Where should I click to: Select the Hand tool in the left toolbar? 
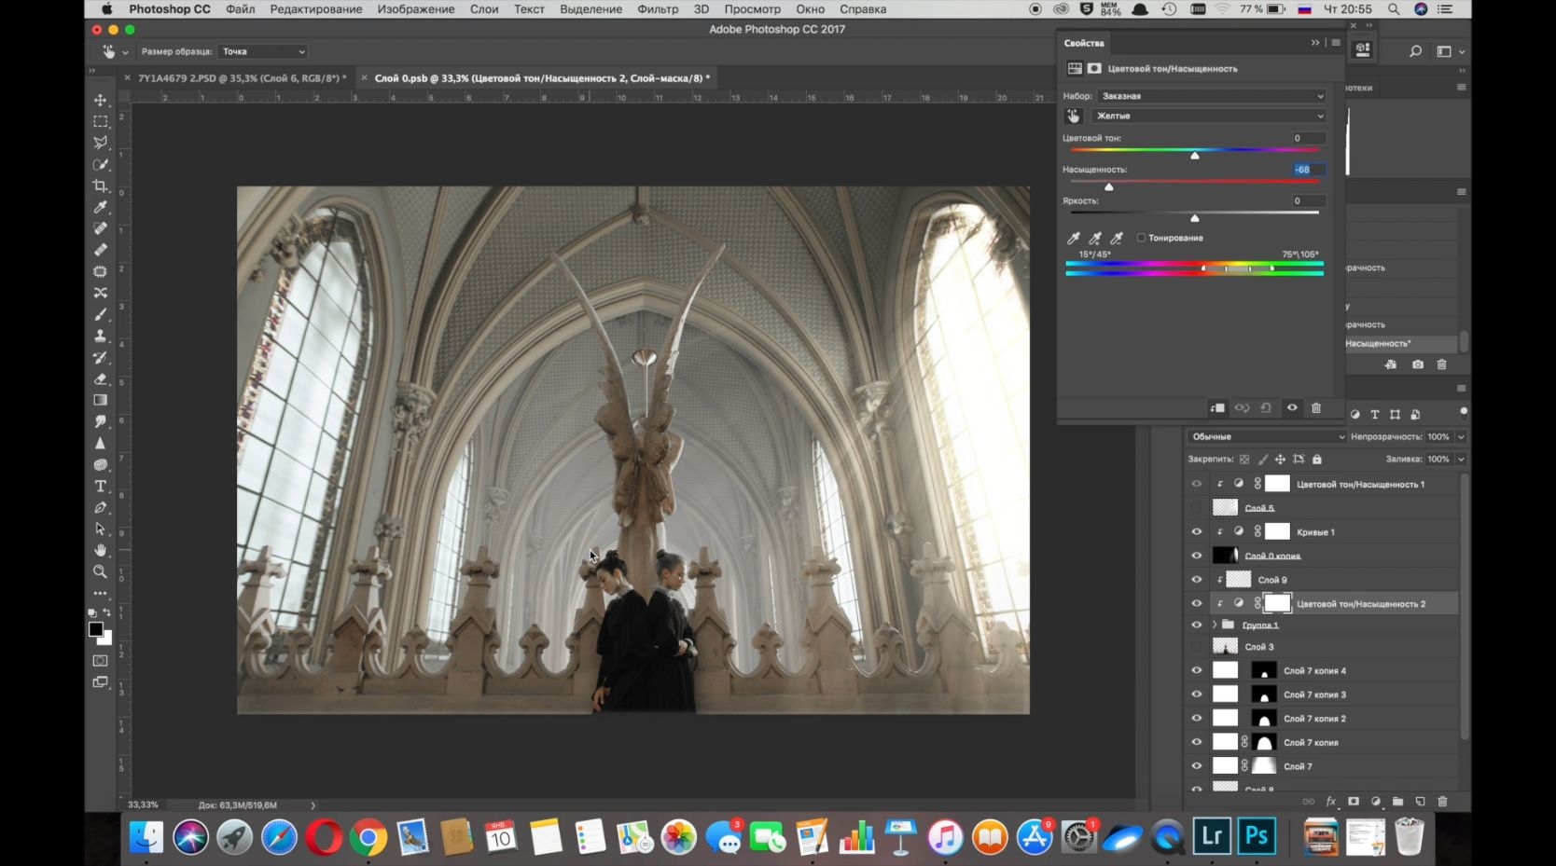pos(100,550)
